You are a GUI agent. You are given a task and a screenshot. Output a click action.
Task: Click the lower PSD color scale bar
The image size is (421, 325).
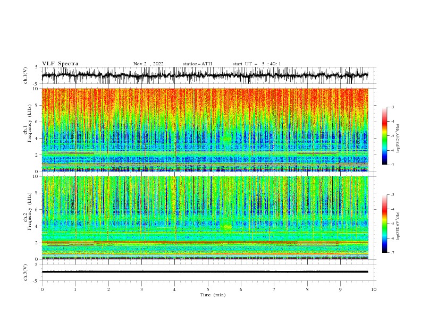pyautogui.click(x=384, y=224)
